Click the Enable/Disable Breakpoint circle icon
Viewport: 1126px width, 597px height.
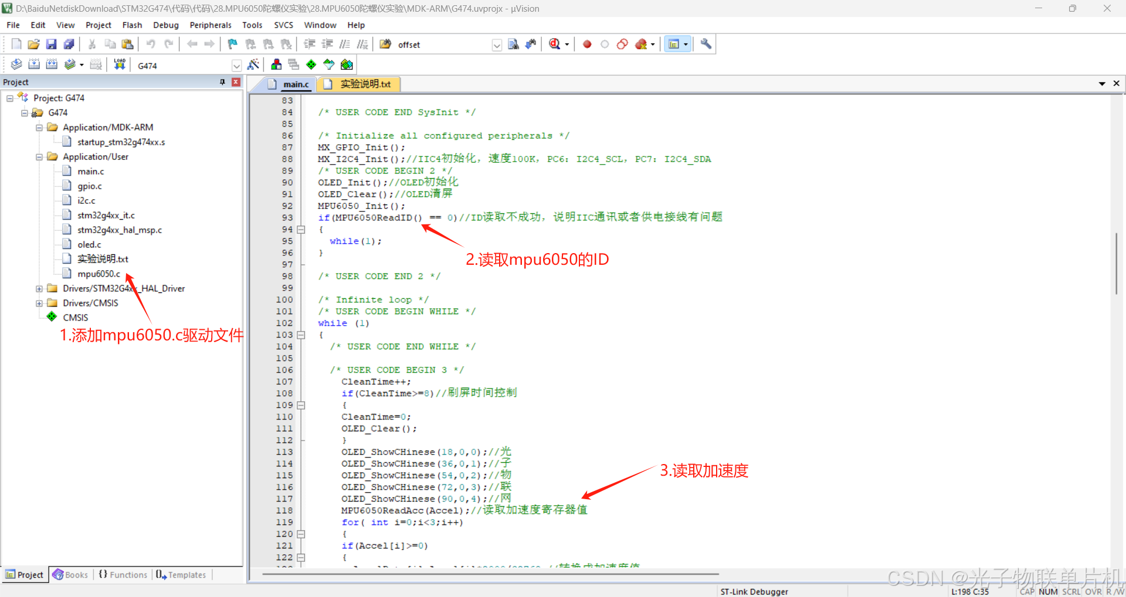tap(605, 44)
